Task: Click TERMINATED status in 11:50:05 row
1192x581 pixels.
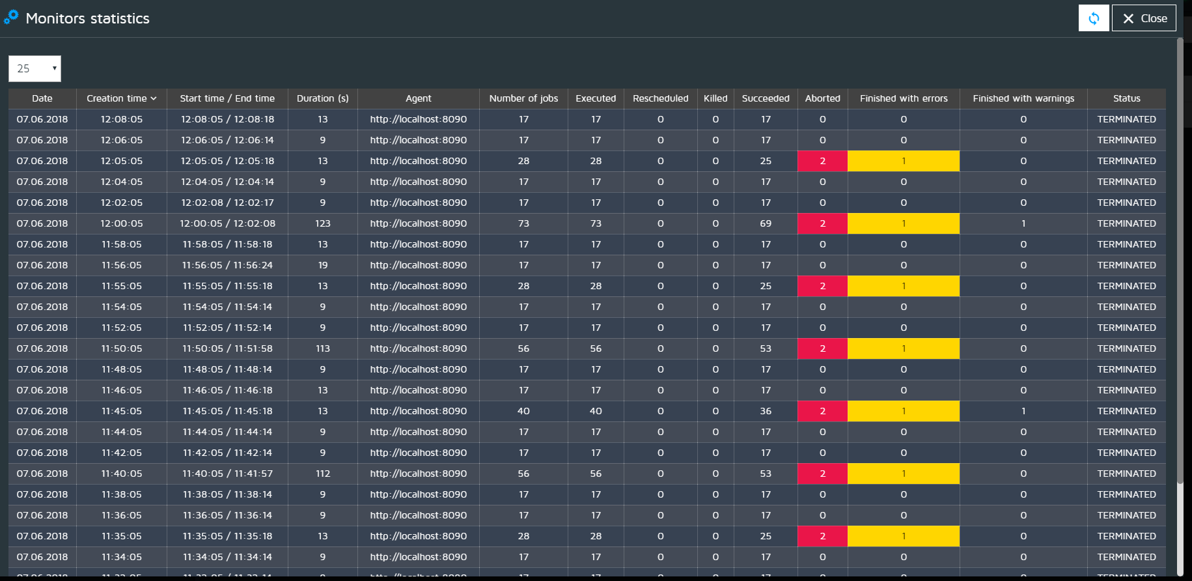Action: [x=1126, y=348]
